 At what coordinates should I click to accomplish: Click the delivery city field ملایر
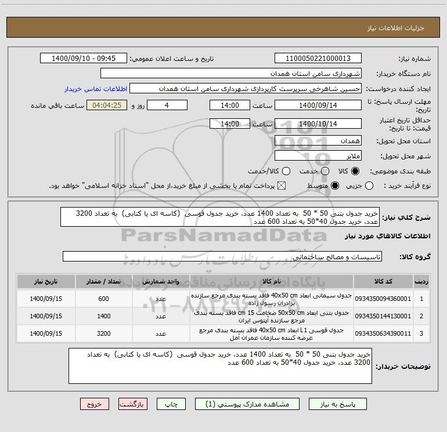(x=318, y=155)
